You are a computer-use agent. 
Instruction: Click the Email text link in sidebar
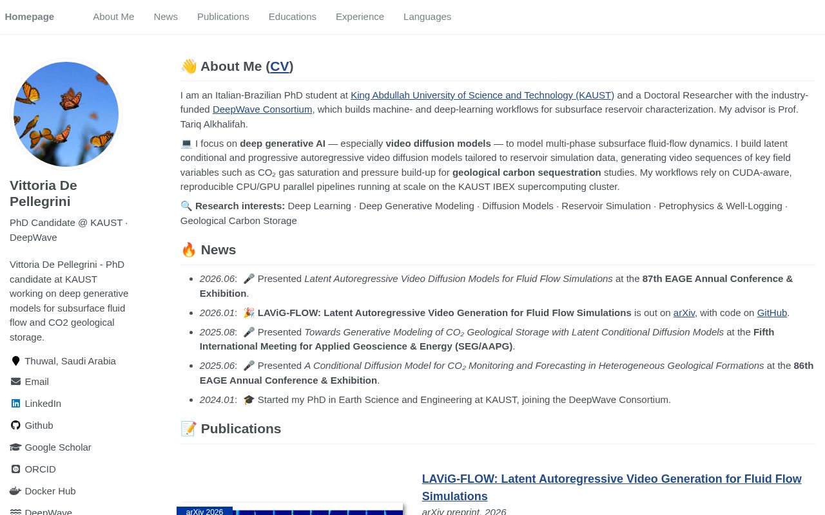coord(37,382)
